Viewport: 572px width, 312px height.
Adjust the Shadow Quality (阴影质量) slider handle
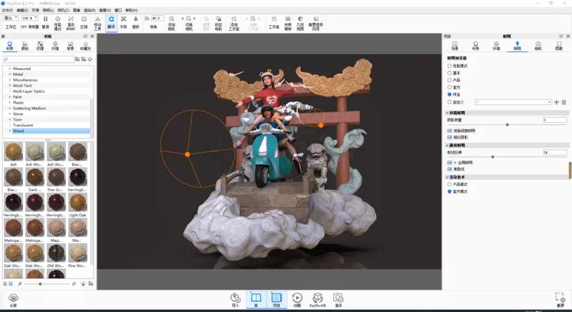coord(507,125)
